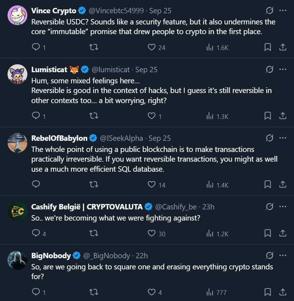This screenshot has width=294, height=301.
Task: Click BigNobody's avatar image
Action: click(17, 260)
